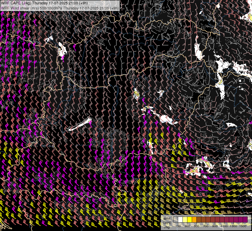Click the 900 legend label
The width and height of the screenshot is (252, 231).
coord(215,226)
